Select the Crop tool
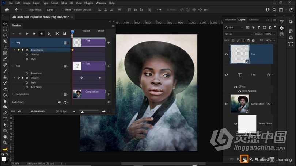 5,47
